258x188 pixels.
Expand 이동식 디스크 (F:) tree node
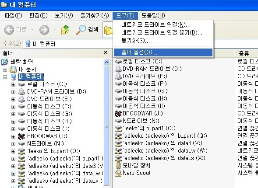coord(13,107)
